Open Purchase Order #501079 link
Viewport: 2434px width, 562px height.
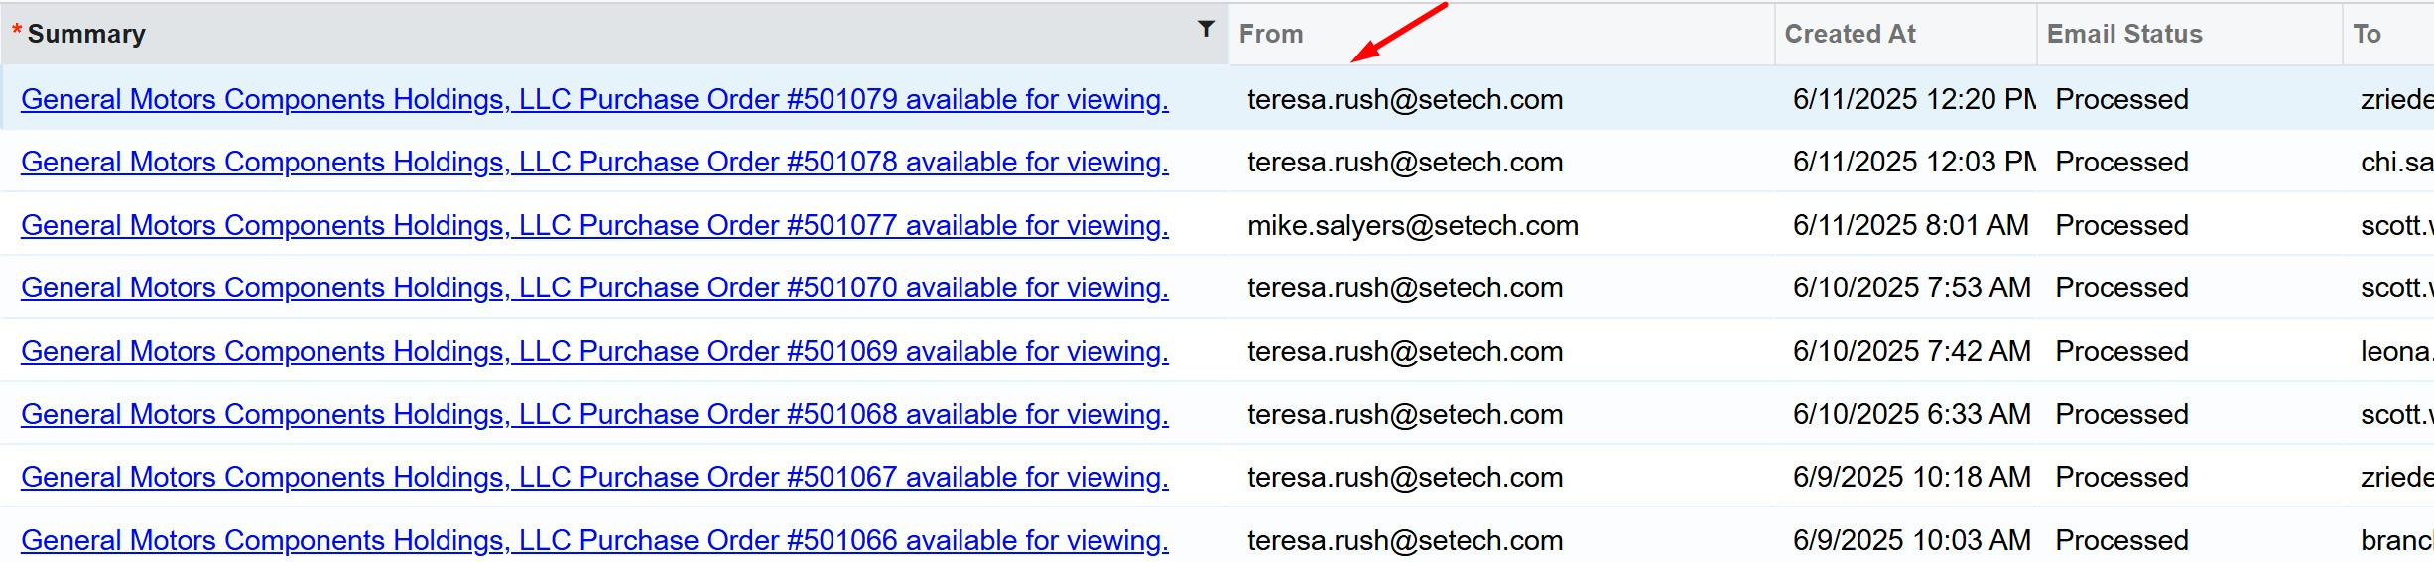594,99
